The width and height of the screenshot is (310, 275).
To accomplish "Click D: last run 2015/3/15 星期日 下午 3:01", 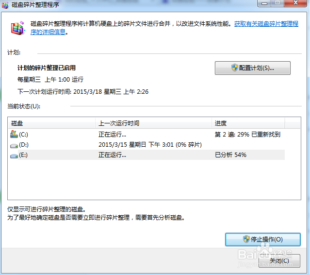I will [x=136, y=145].
